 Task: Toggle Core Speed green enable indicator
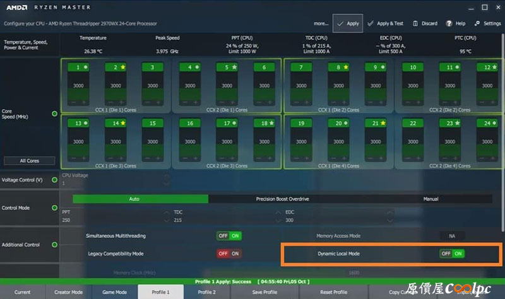pyautogui.click(x=54, y=114)
